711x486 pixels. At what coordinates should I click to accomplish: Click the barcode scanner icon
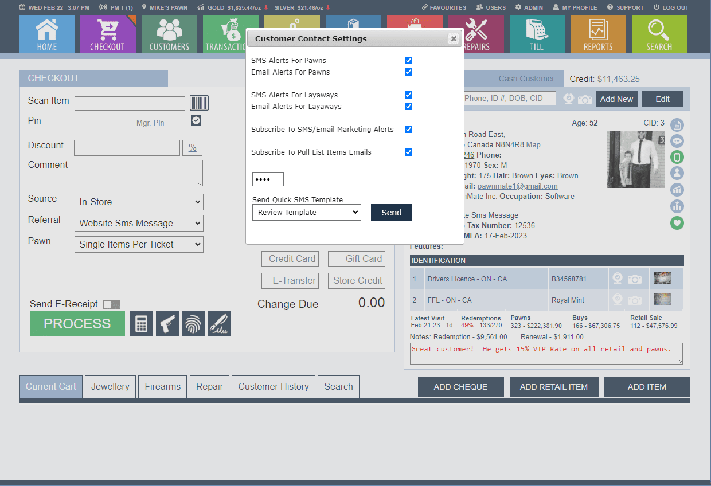click(199, 103)
